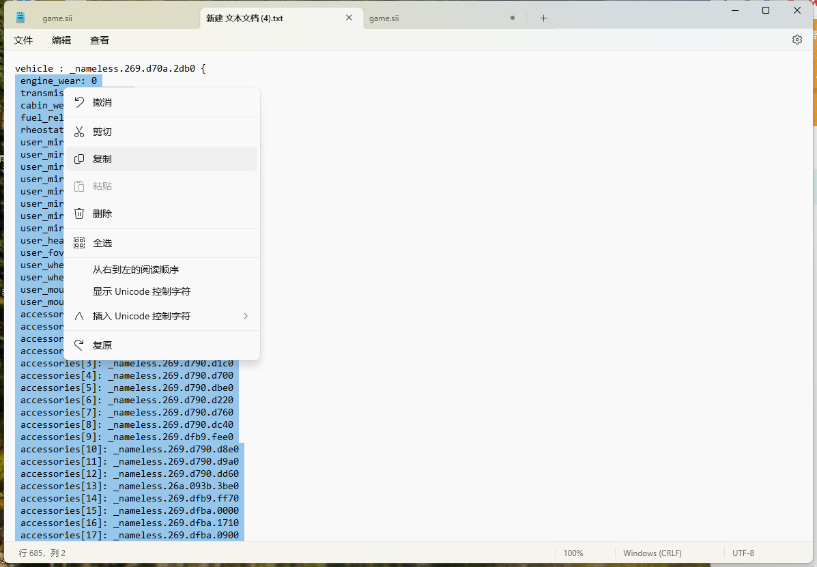
Task: Close the Notepad window
Action: click(797, 10)
